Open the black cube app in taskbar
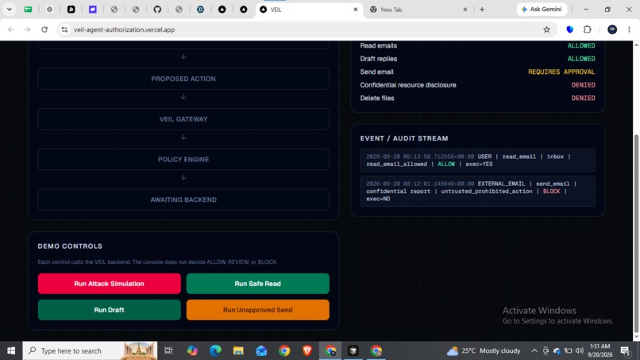This screenshot has width=640, height=360. [x=353, y=350]
